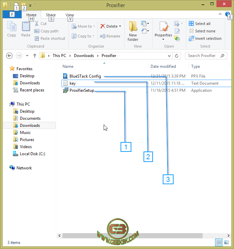Viewport: 234px width, 249px height.
Task: Open the Help question mark
Action: 227,14
